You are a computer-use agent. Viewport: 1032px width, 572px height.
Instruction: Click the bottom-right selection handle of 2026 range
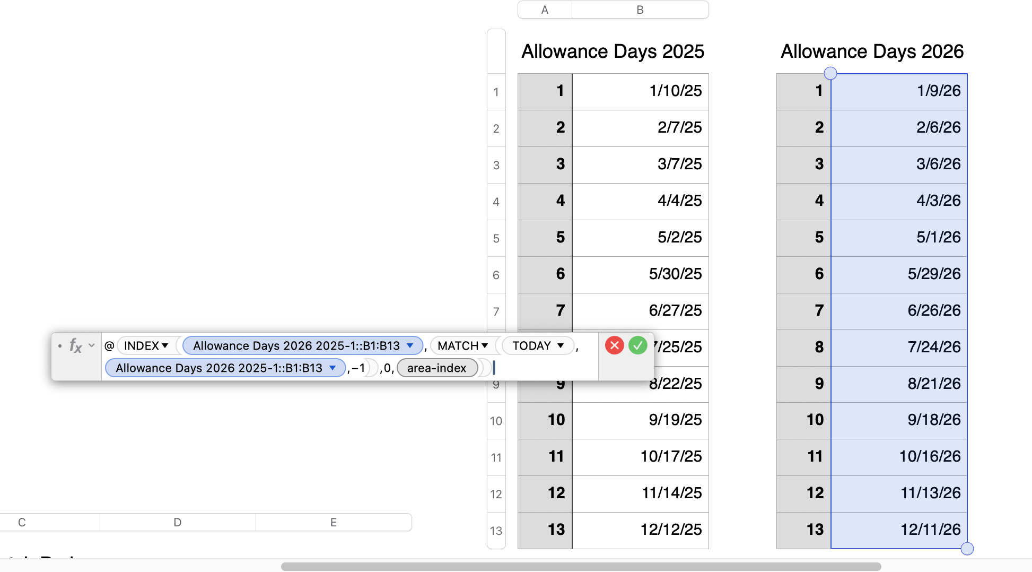click(x=967, y=549)
